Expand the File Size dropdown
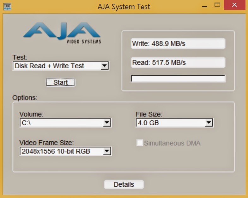248x198 pixels. click(x=175, y=123)
